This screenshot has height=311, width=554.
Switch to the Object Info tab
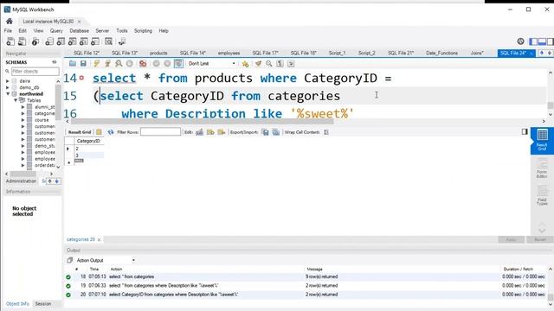click(x=17, y=303)
